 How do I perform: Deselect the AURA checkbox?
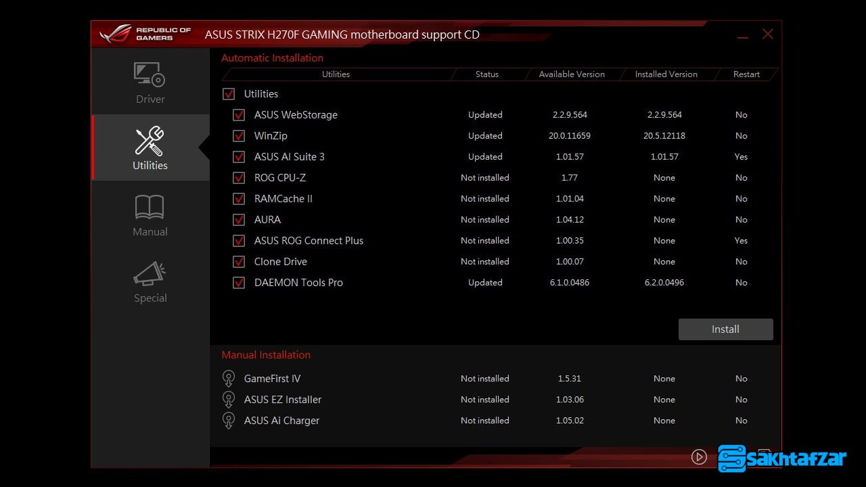tap(239, 220)
